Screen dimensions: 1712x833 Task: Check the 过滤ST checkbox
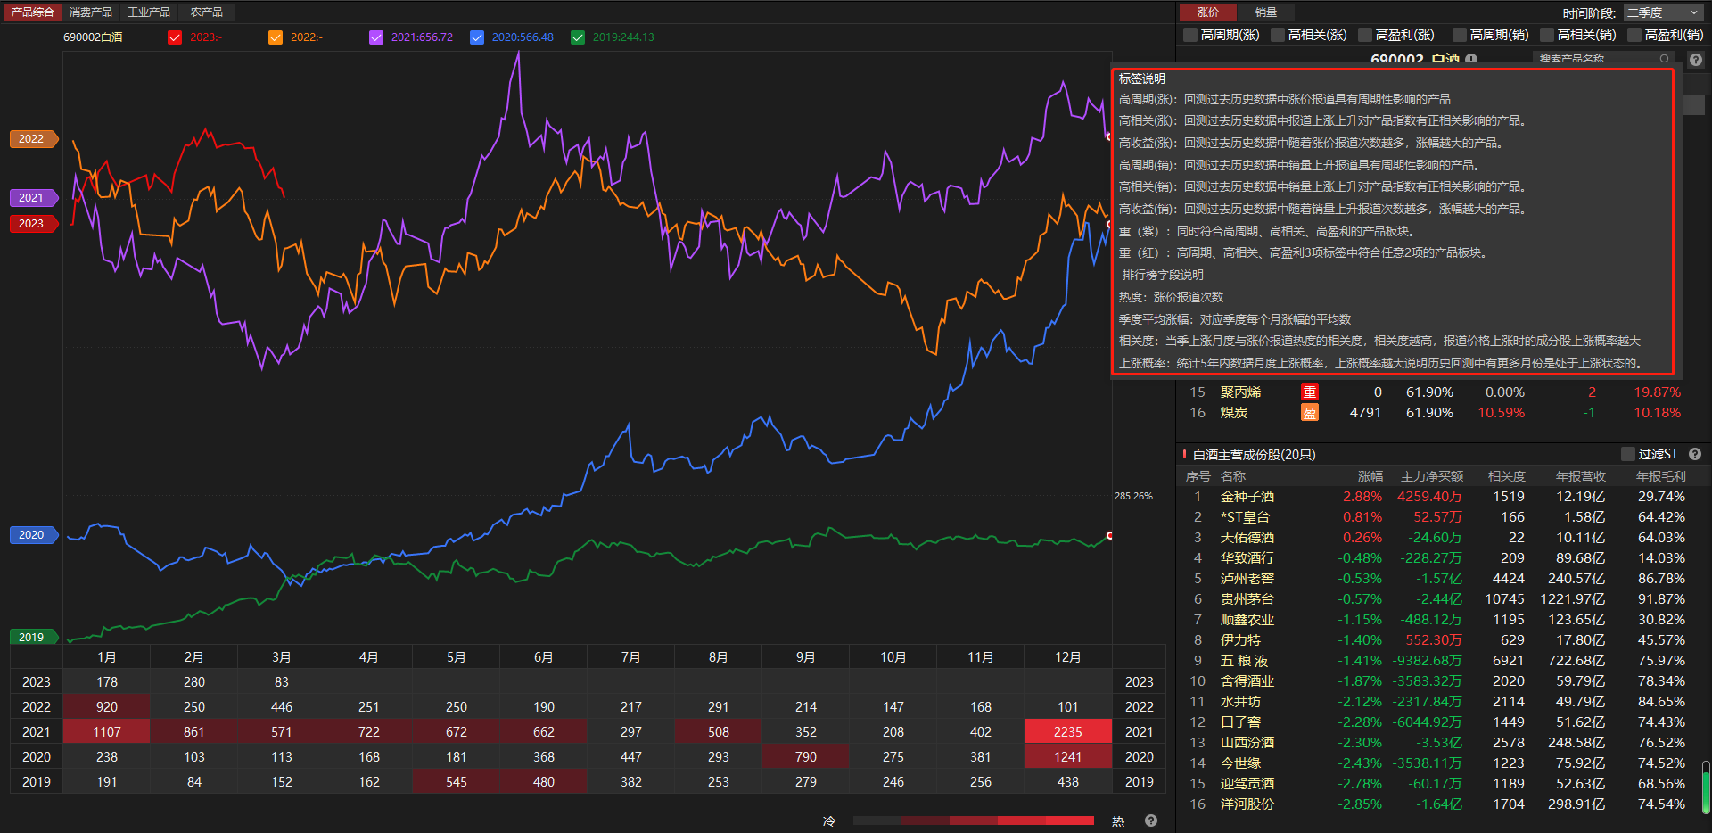pos(1627,454)
